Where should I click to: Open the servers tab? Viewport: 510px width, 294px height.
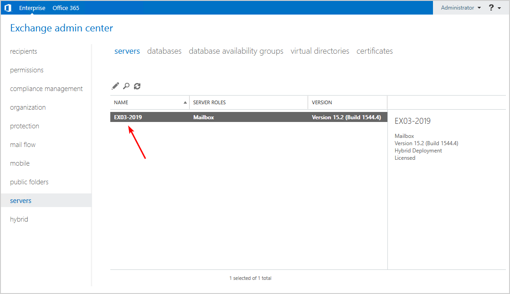pyautogui.click(x=127, y=51)
